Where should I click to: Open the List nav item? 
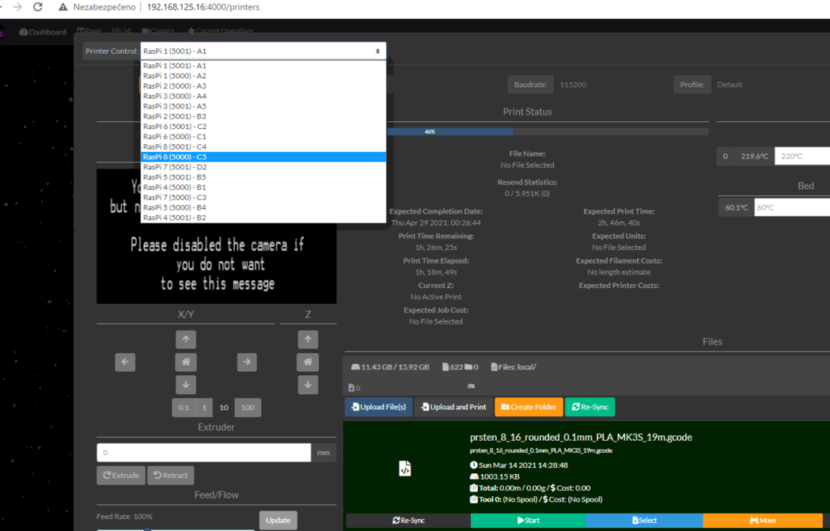pyautogui.click(x=122, y=31)
